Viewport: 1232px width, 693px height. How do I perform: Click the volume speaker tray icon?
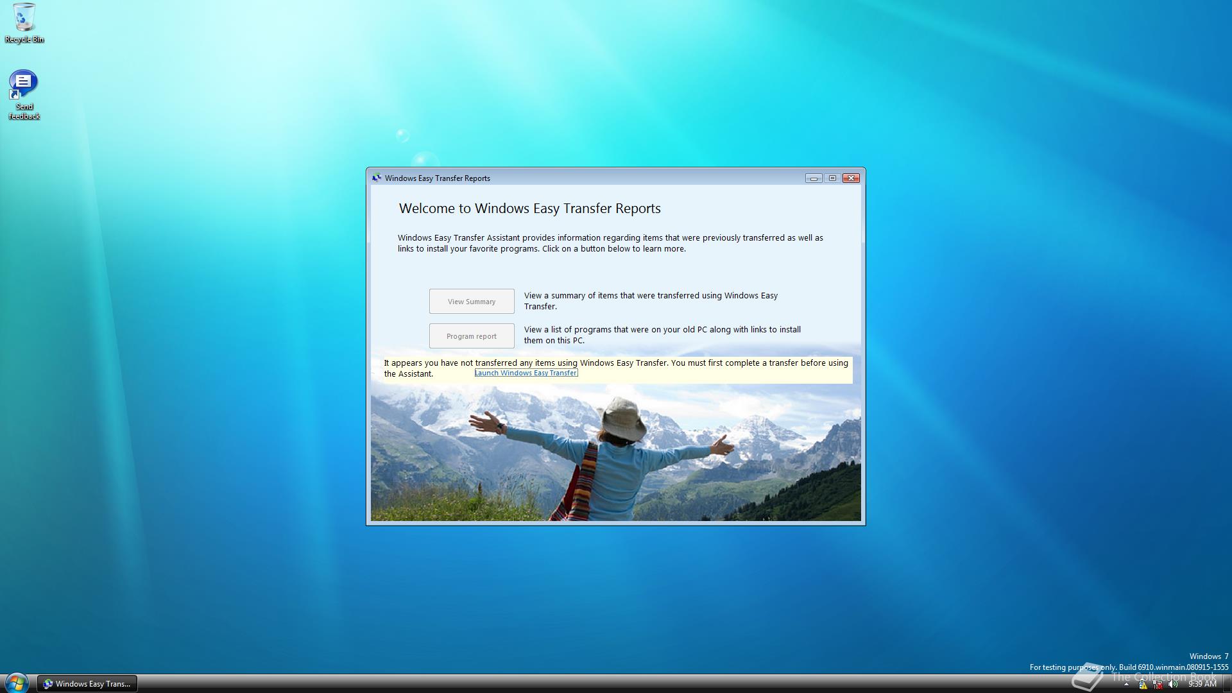[x=1173, y=684]
